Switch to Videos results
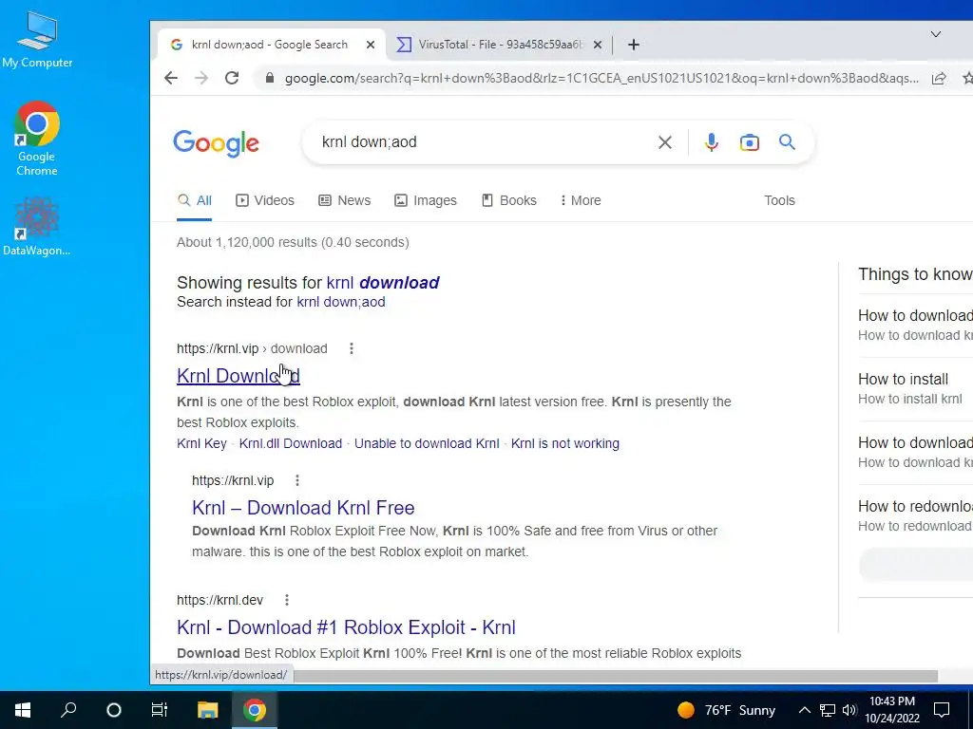 [x=265, y=200]
